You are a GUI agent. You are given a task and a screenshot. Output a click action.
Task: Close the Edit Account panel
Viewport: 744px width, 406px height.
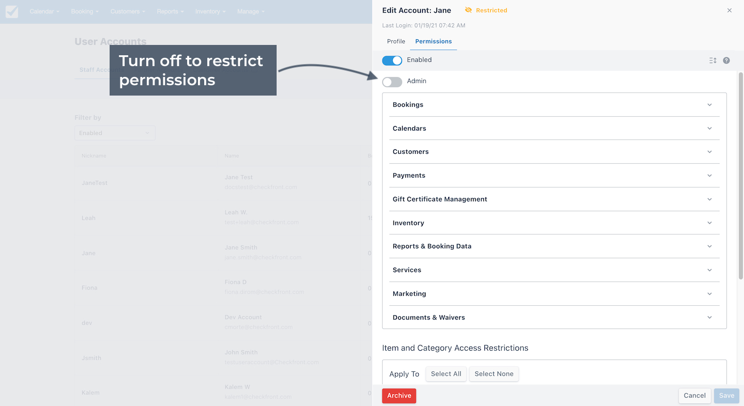tap(730, 10)
